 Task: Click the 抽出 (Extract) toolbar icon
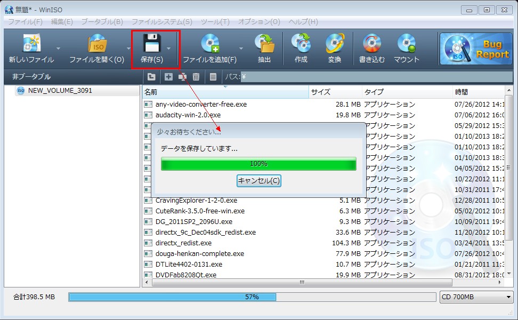(x=265, y=43)
